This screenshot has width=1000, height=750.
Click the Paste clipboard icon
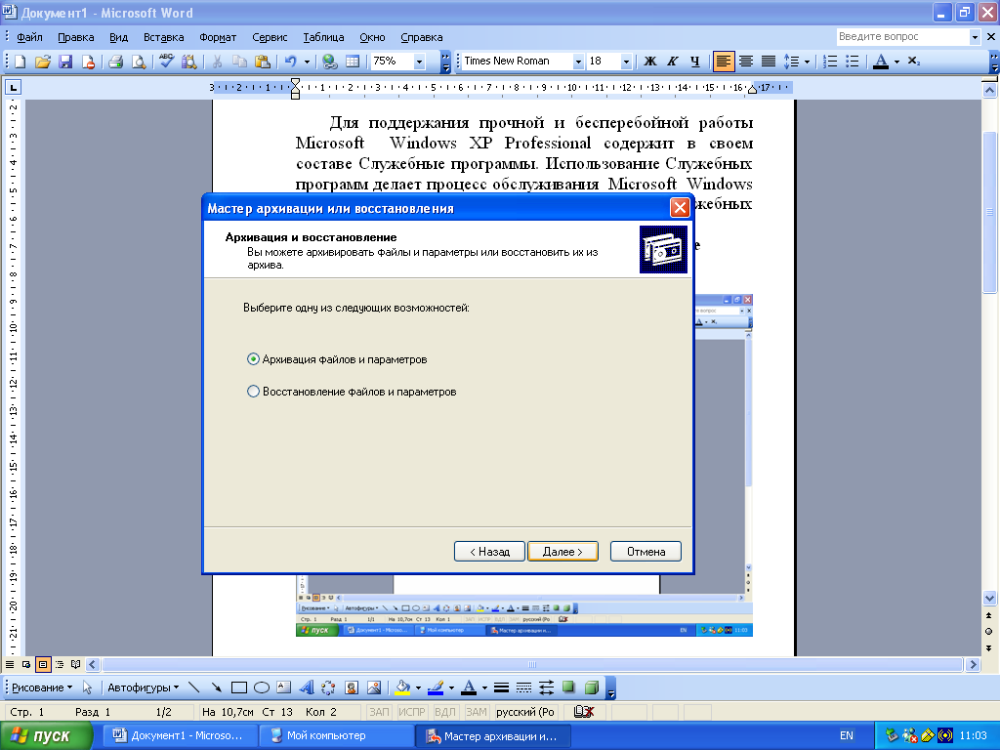(x=262, y=62)
